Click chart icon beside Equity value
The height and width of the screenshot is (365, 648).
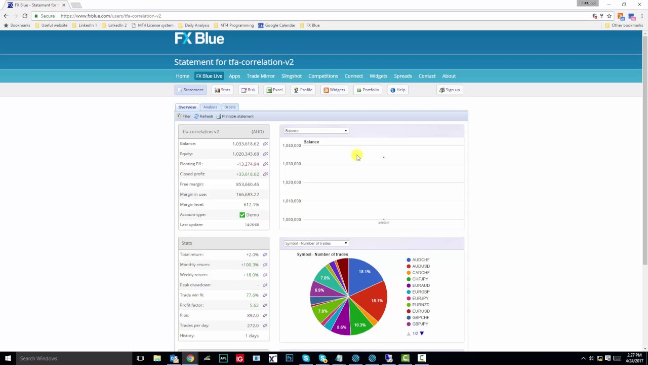265,154
